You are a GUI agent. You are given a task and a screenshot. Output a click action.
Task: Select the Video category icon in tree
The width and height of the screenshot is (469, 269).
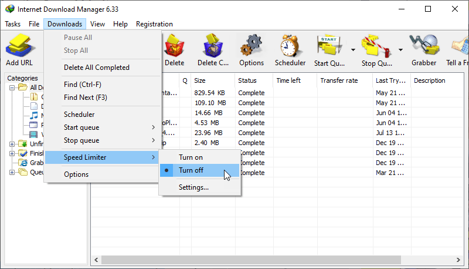(33, 134)
